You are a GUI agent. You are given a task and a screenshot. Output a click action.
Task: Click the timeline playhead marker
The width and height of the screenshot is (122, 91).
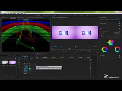tap(46, 58)
